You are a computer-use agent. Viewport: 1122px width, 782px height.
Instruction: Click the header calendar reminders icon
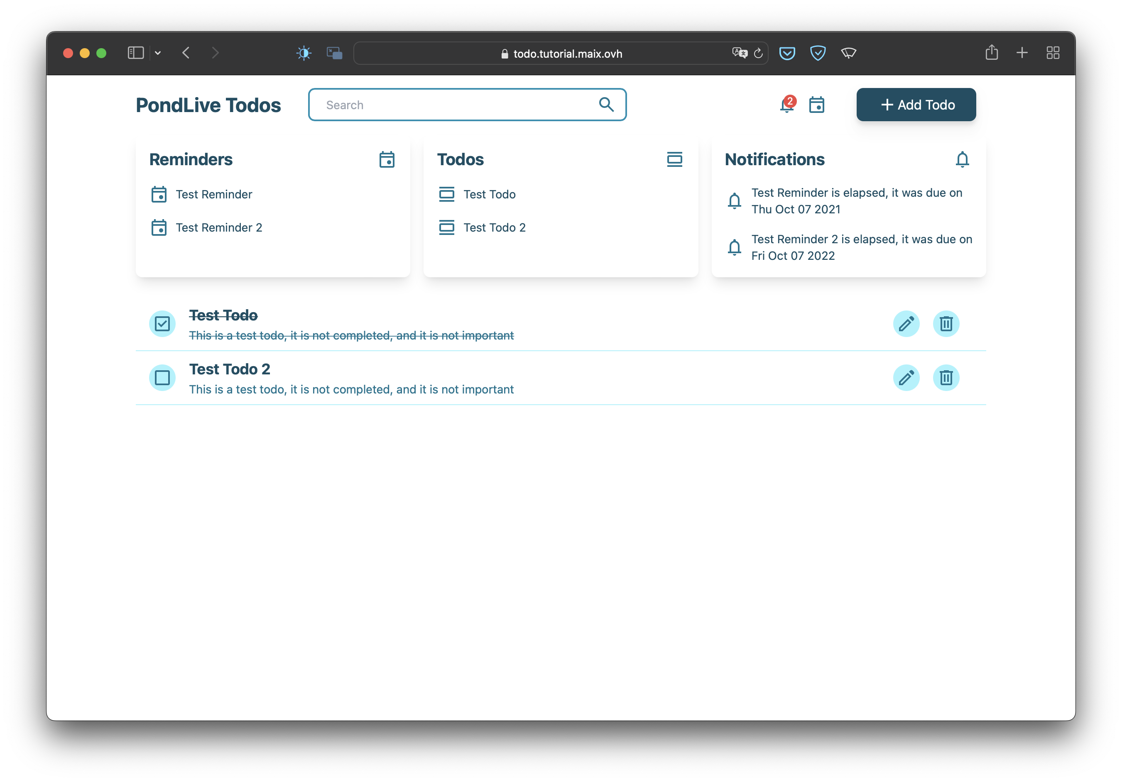(x=816, y=105)
